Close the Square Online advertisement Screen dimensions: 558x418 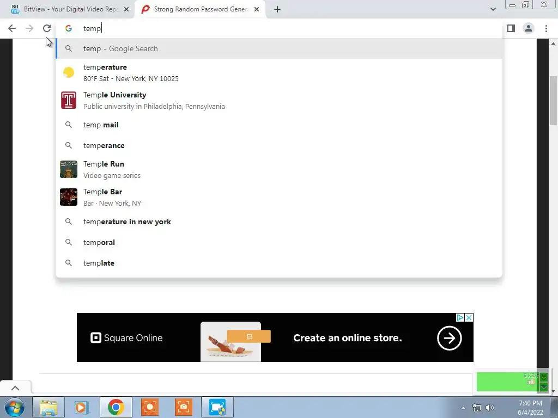(469, 317)
